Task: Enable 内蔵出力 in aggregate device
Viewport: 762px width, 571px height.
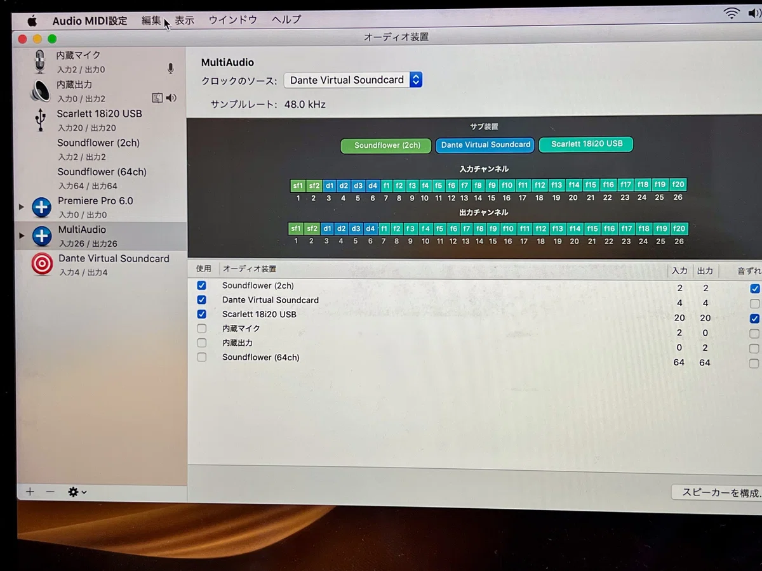Action: (x=201, y=343)
